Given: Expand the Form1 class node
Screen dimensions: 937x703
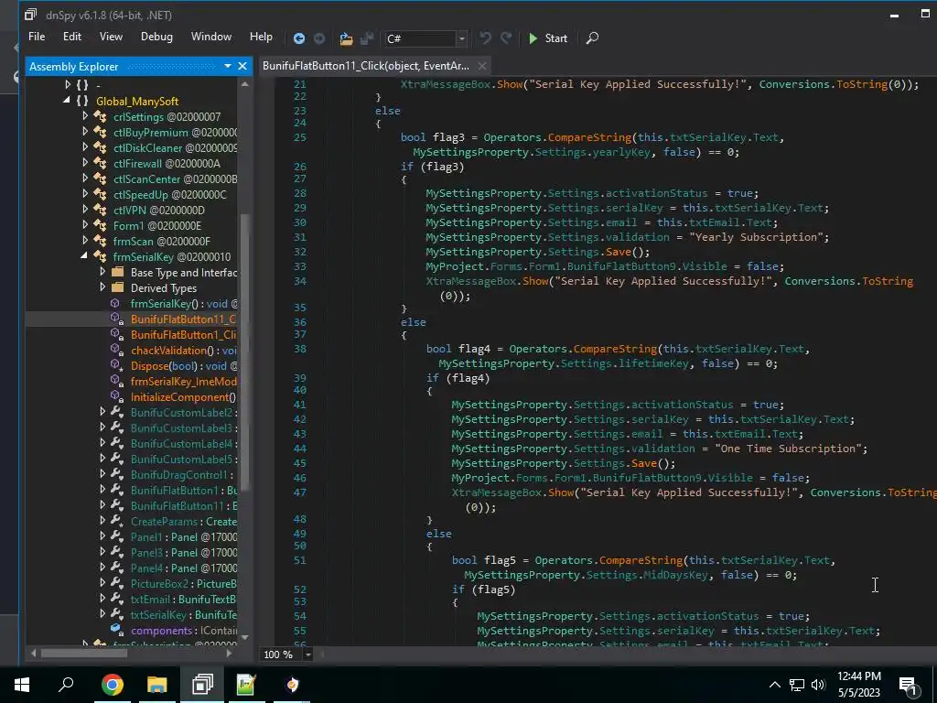Looking at the screenshot, I should pyautogui.click(x=85, y=225).
